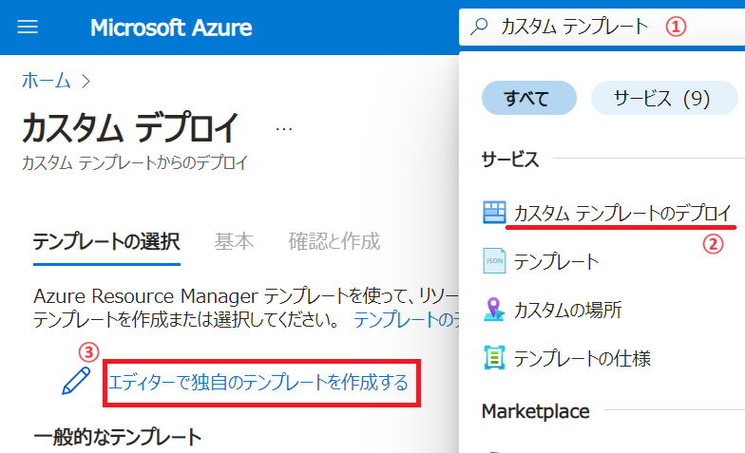Click in the カスタム テンプレート search field
745x453 pixels.
click(x=602, y=27)
